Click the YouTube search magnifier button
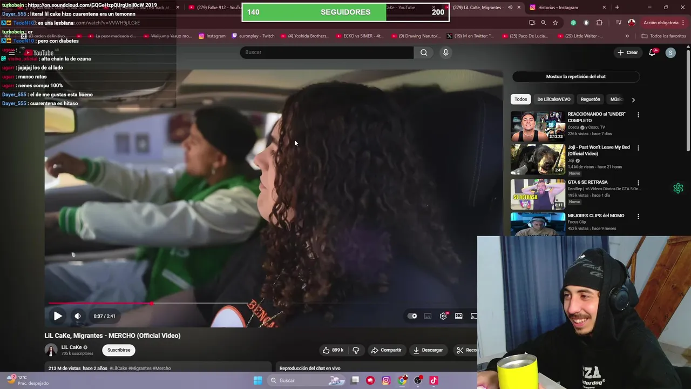This screenshot has height=389, width=691. tap(424, 52)
